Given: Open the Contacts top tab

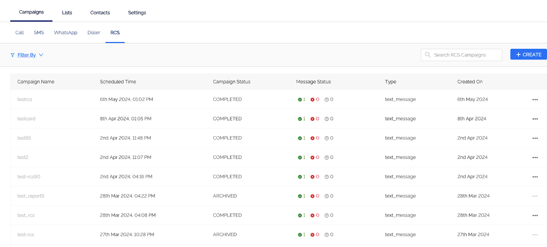Looking at the screenshot, I should 100,13.
